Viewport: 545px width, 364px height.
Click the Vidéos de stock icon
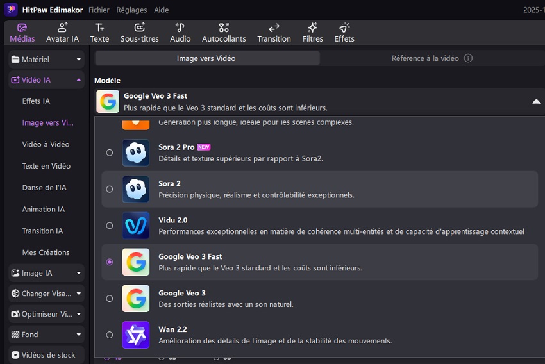tap(15, 355)
